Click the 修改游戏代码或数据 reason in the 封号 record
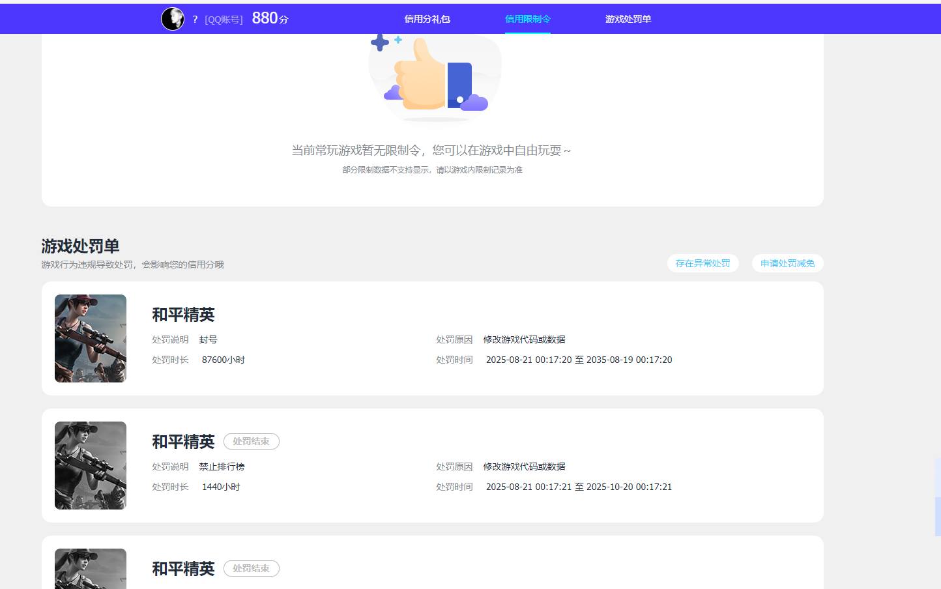941x589 pixels. (x=524, y=339)
